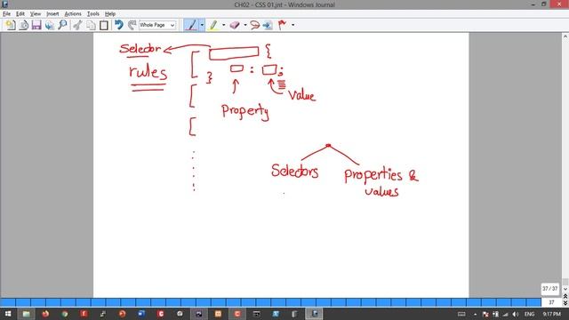Click the globe icon beside Save

(50, 25)
